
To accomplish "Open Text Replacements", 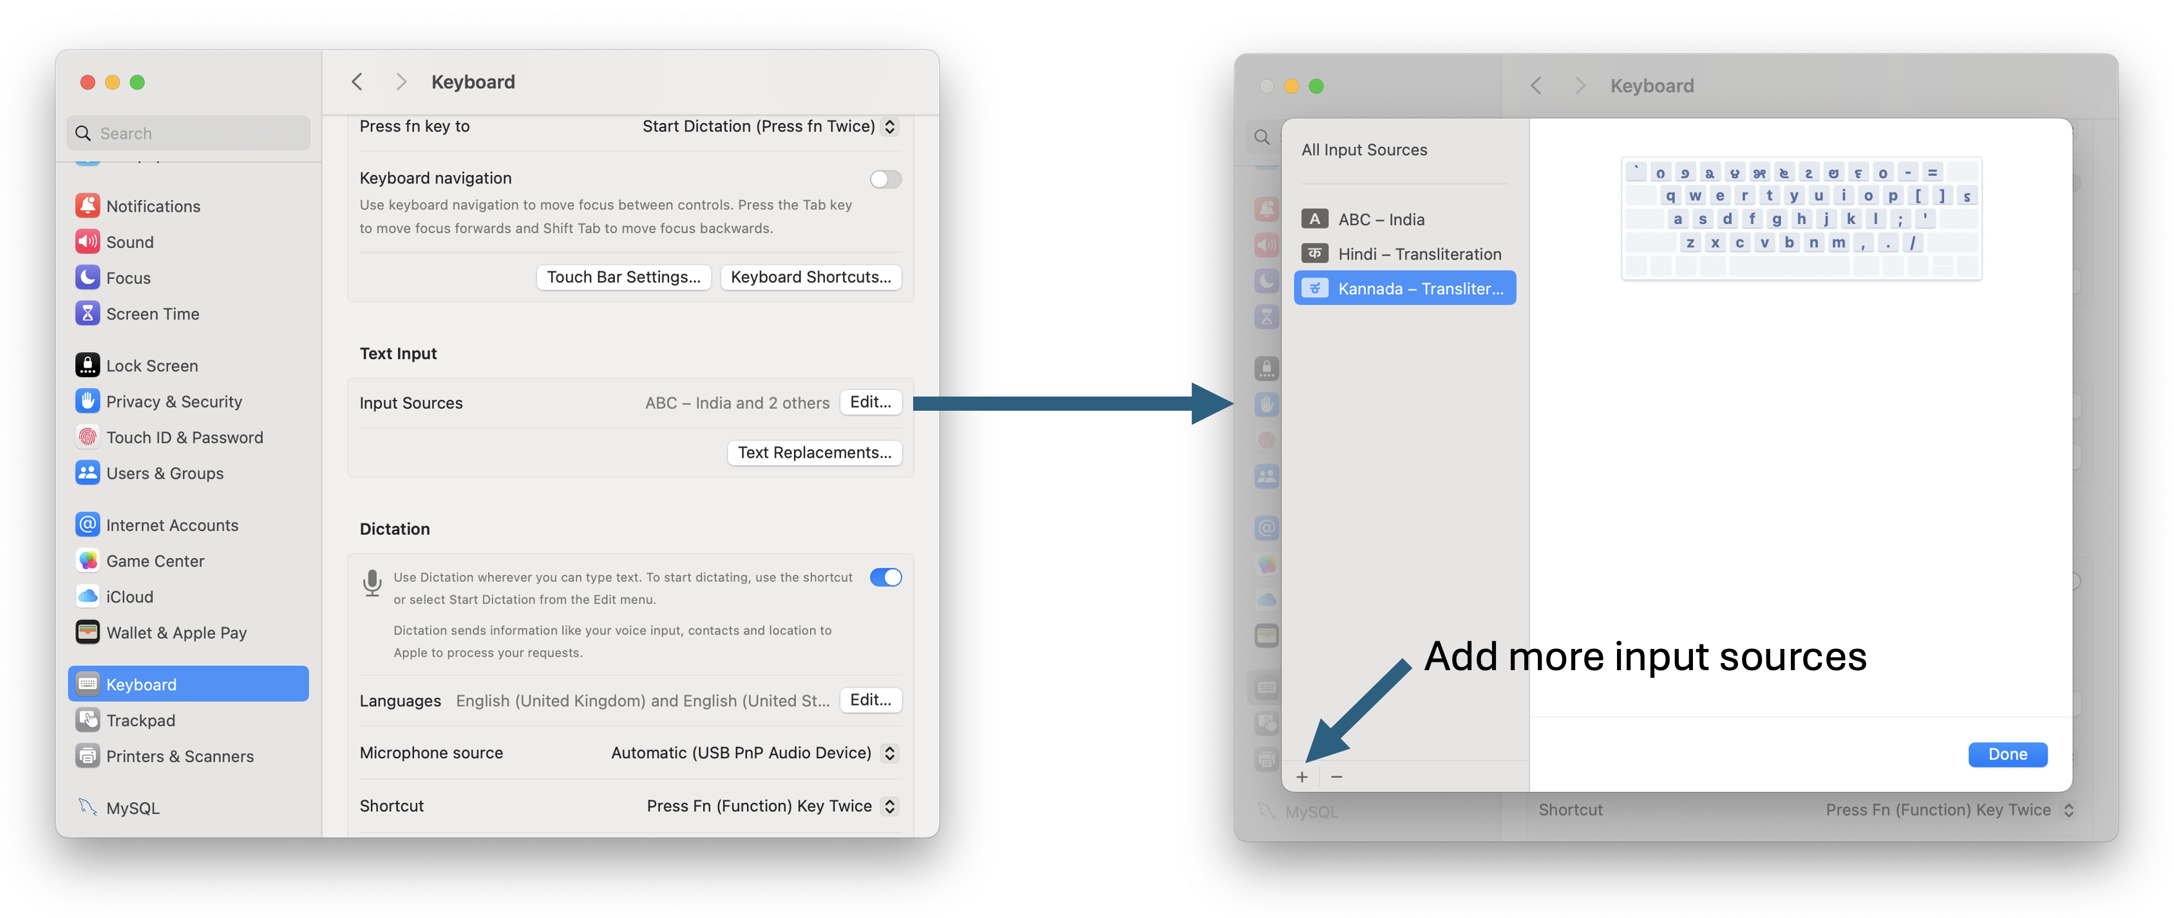I will [815, 453].
